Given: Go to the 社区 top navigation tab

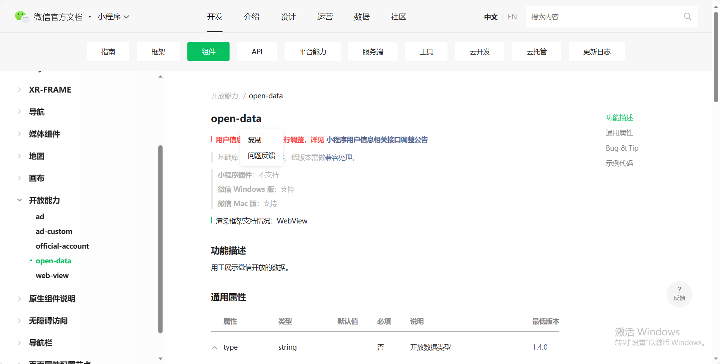Looking at the screenshot, I should point(398,17).
